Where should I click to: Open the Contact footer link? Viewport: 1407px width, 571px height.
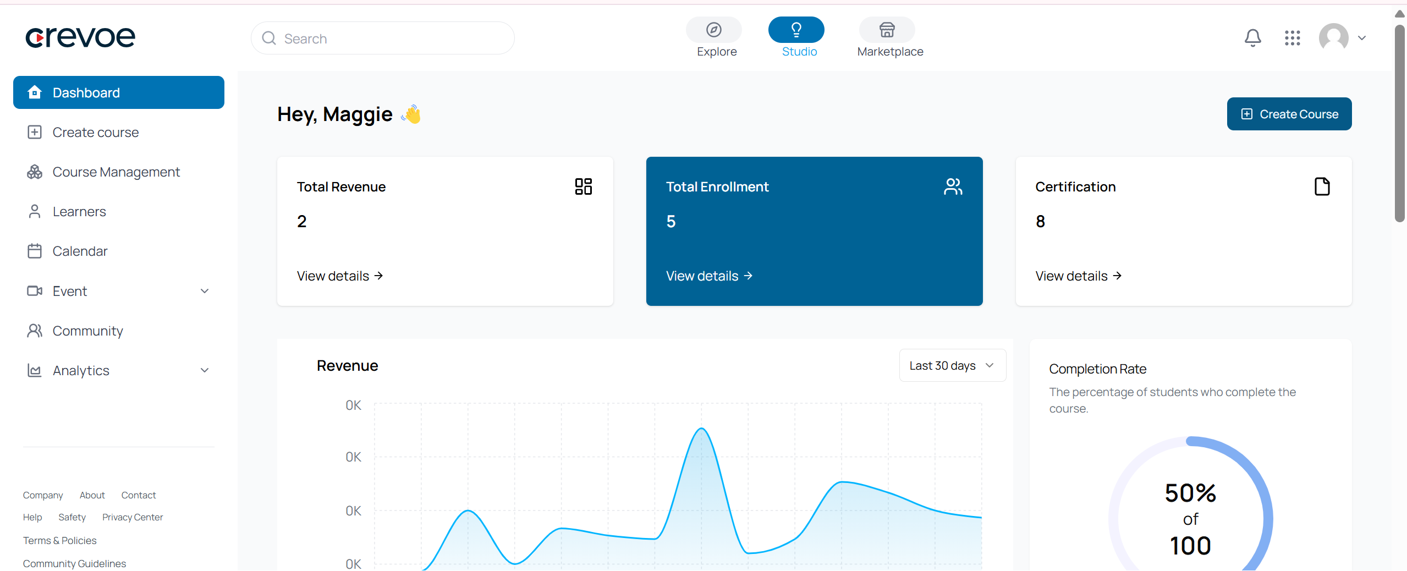[x=139, y=495]
